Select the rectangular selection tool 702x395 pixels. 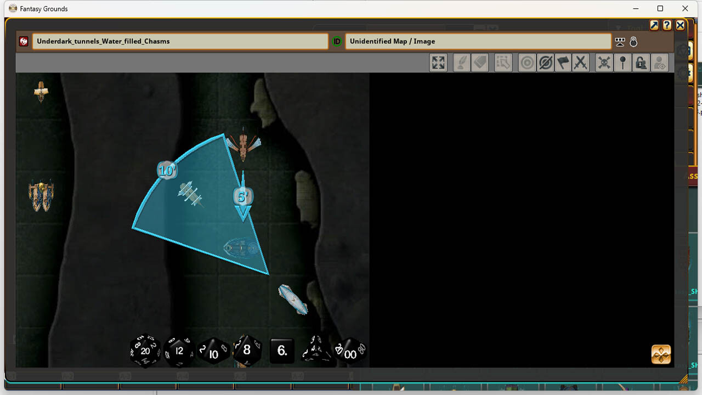coord(503,63)
